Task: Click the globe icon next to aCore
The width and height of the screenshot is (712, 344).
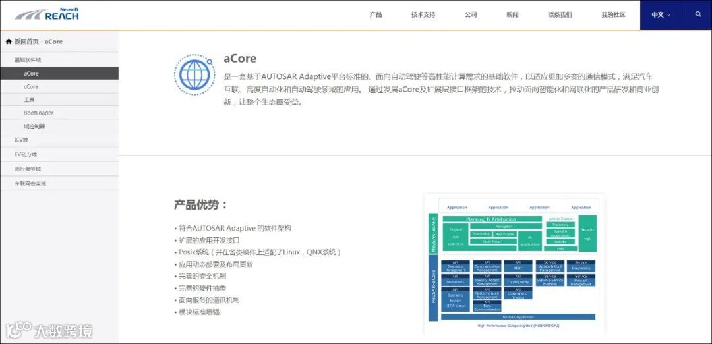Action: click(194, 74)
